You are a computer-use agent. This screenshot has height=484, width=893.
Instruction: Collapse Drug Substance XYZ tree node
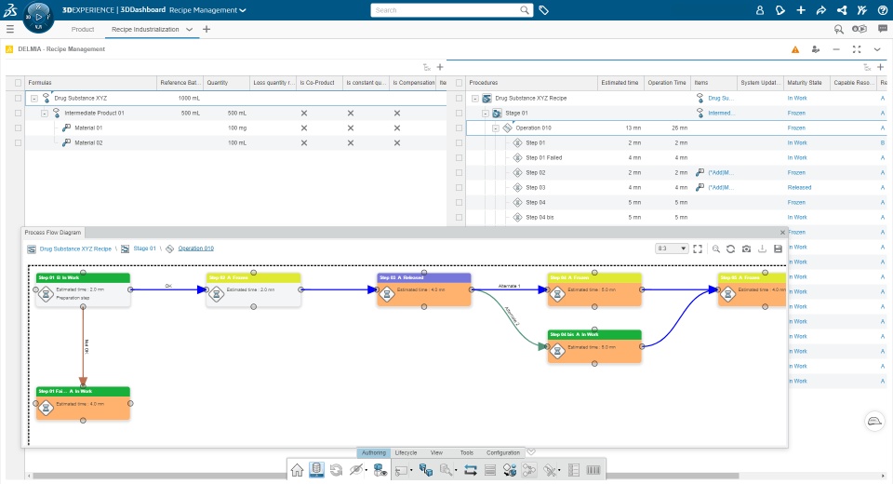[34, 98]
